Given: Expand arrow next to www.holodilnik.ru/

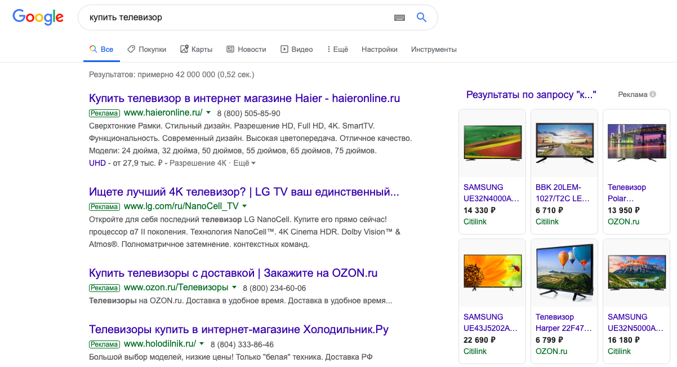Looking at the screenshot, I should coord(202,344).
